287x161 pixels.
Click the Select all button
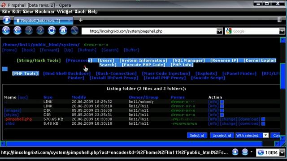pyautogui.click(x=197, y=136)
